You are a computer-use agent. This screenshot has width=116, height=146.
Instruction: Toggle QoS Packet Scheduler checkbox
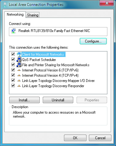tap(13, 59)
